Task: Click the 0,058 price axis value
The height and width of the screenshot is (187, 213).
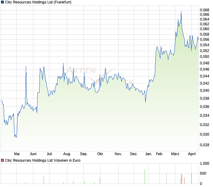Action: [204, 34]
